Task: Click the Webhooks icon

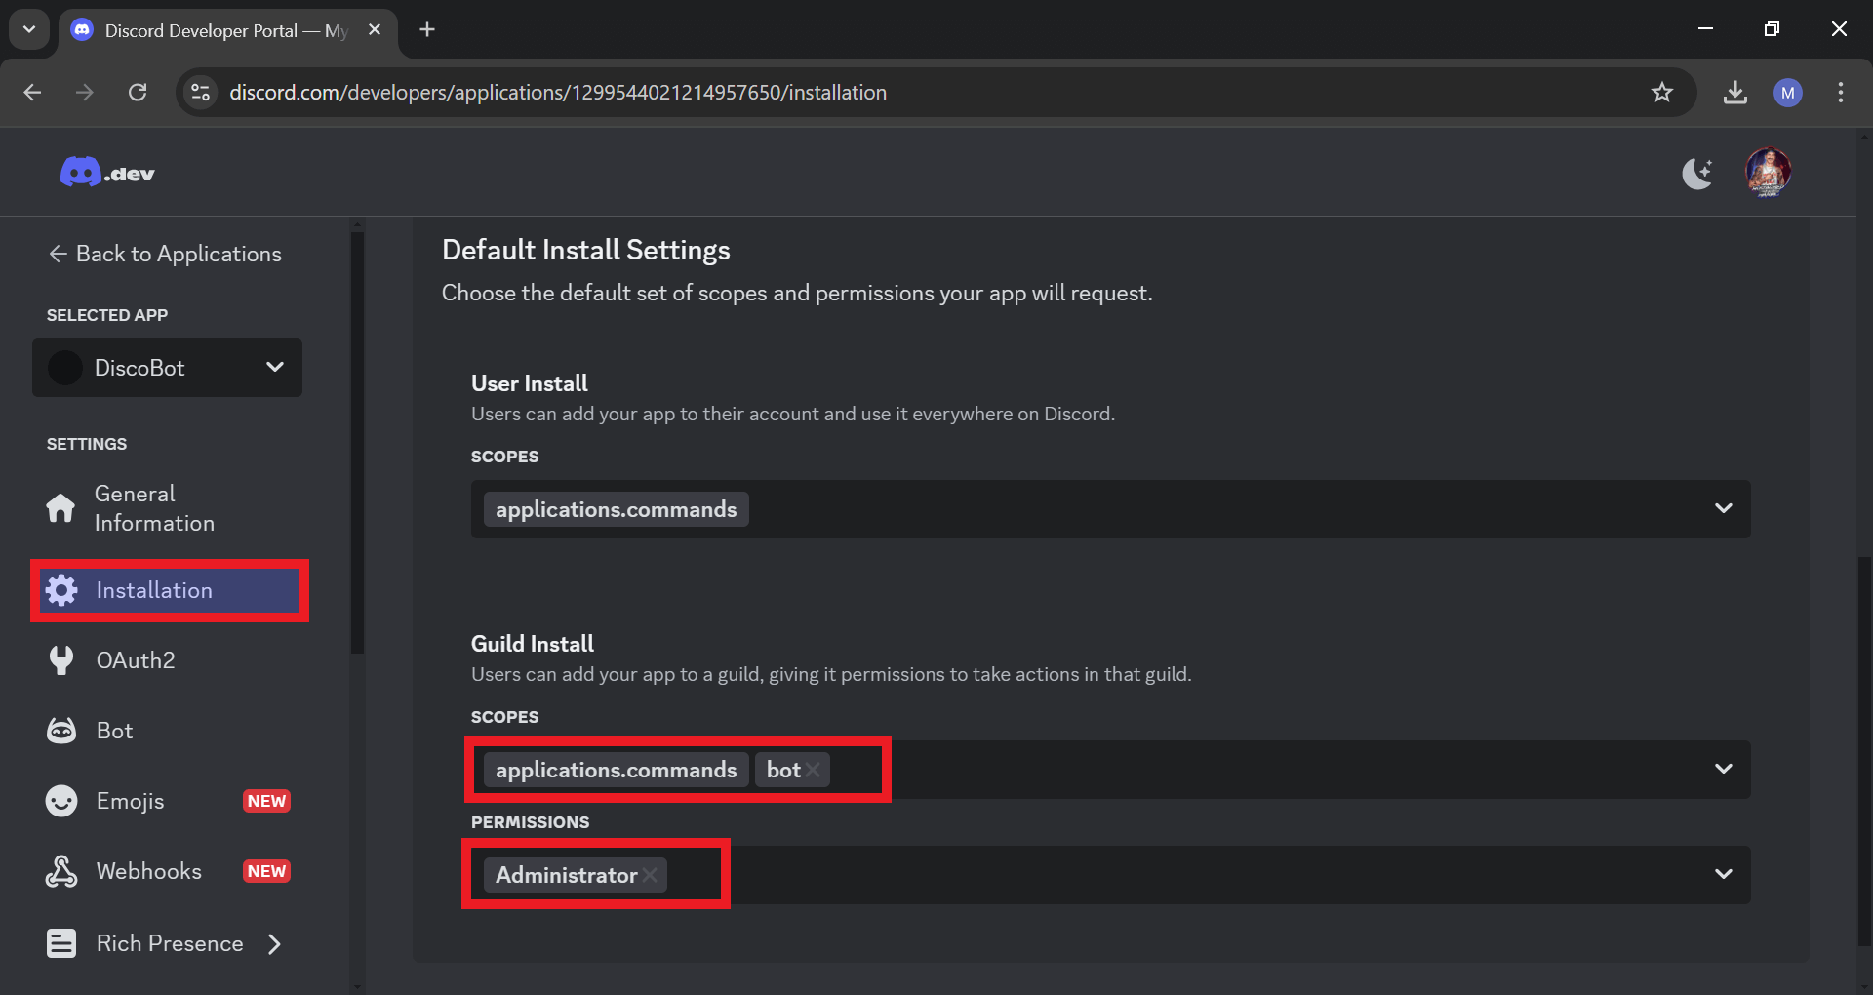Action: click(x=61, y=871)
